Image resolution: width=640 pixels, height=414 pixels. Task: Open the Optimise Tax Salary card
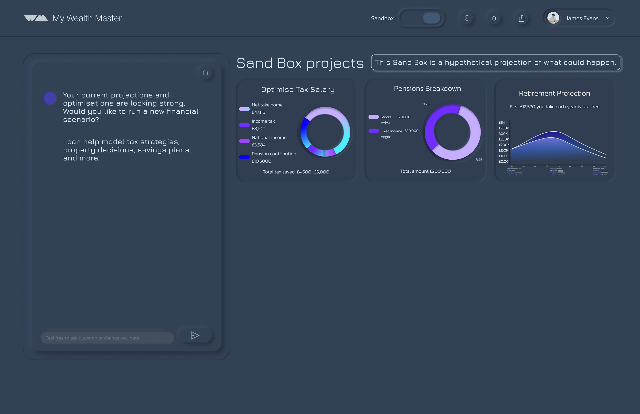pyautogui.click(x=297, y=89)
